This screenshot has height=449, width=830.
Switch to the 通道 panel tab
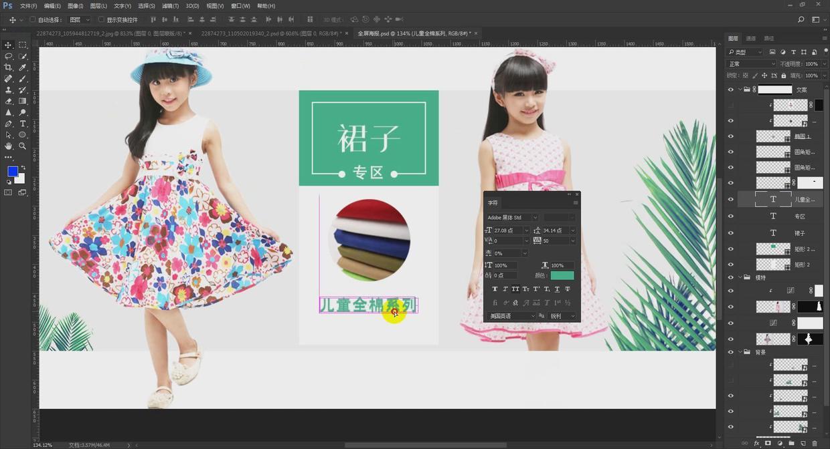[x=751, y=39]
